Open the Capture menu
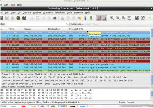Viewport: 153px width, 108px height. click(27, 13)
